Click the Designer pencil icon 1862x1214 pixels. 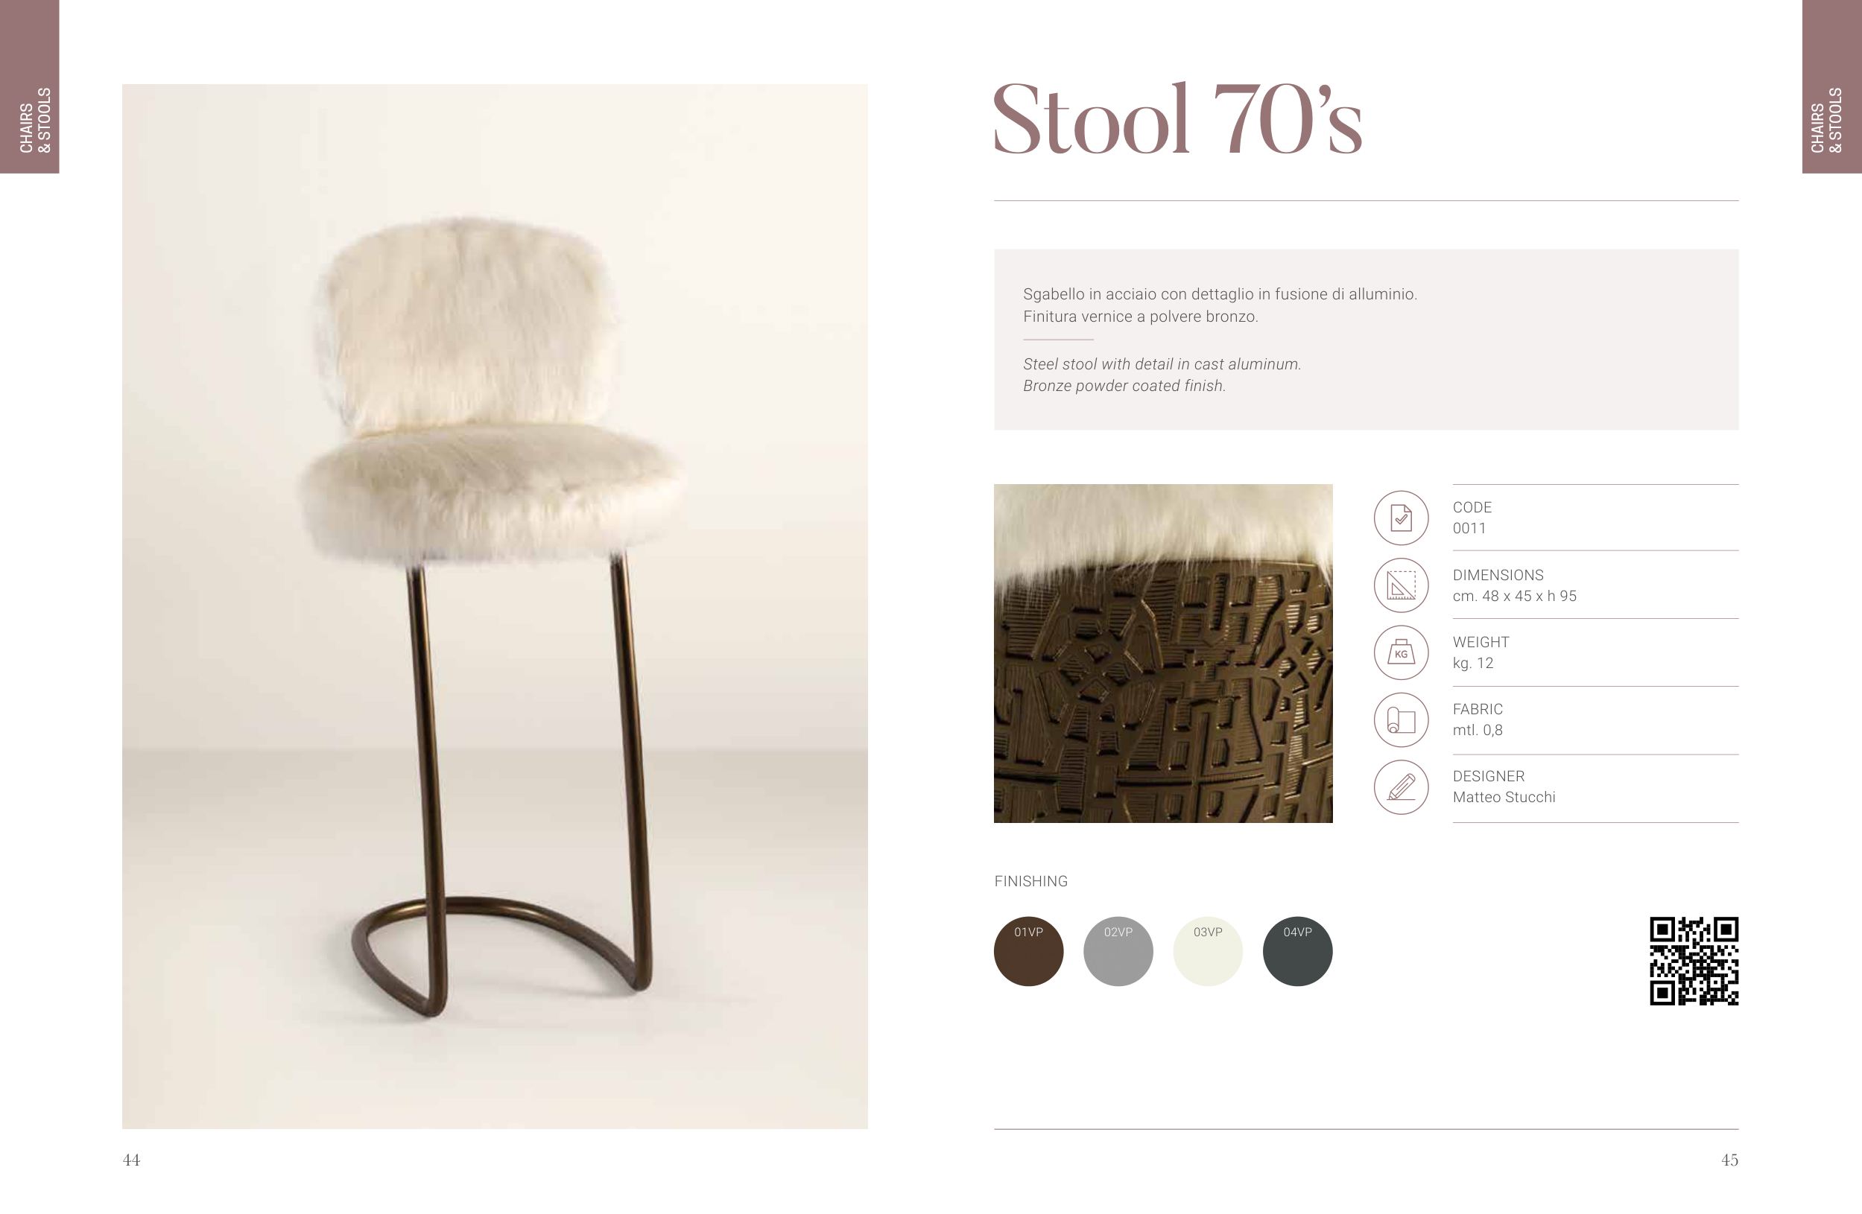1402,787
